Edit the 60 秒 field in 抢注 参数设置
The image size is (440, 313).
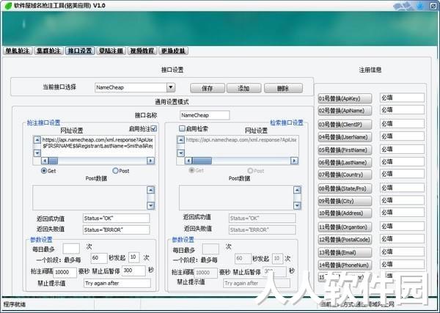99,258
